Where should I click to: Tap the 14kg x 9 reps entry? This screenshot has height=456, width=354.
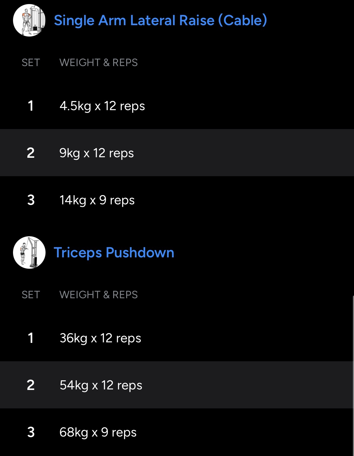97,200
